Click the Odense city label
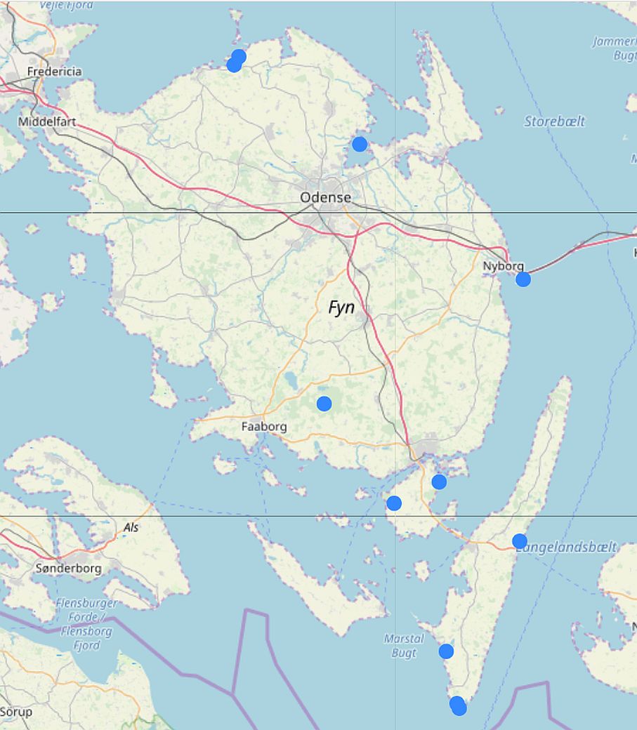This screenshot has height=730, width=637. tap(325, 197)
